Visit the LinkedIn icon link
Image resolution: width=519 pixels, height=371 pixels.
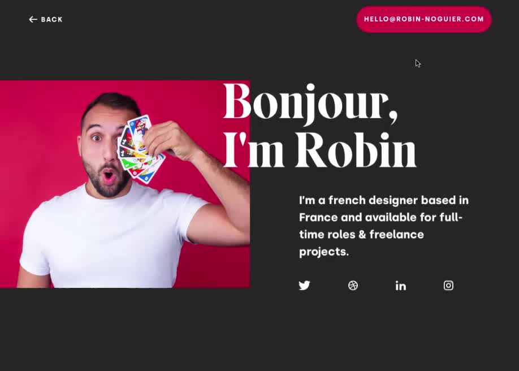(x=400, y=286)
